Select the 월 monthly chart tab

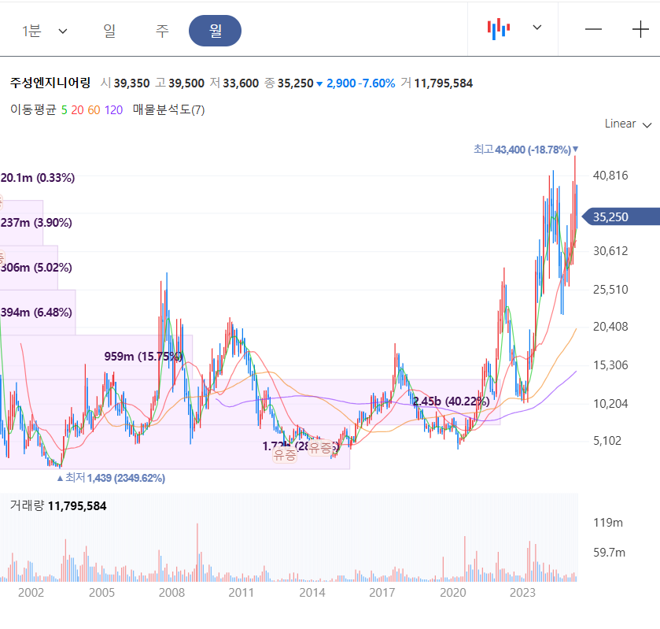(x=215, y=31)
